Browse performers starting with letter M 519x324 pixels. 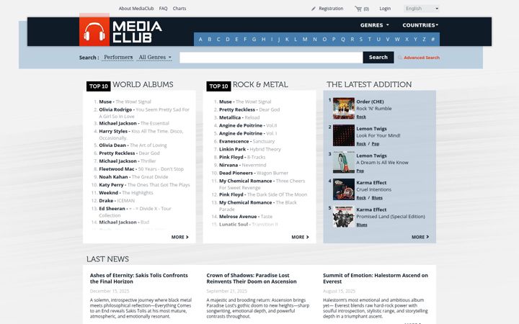305,40
